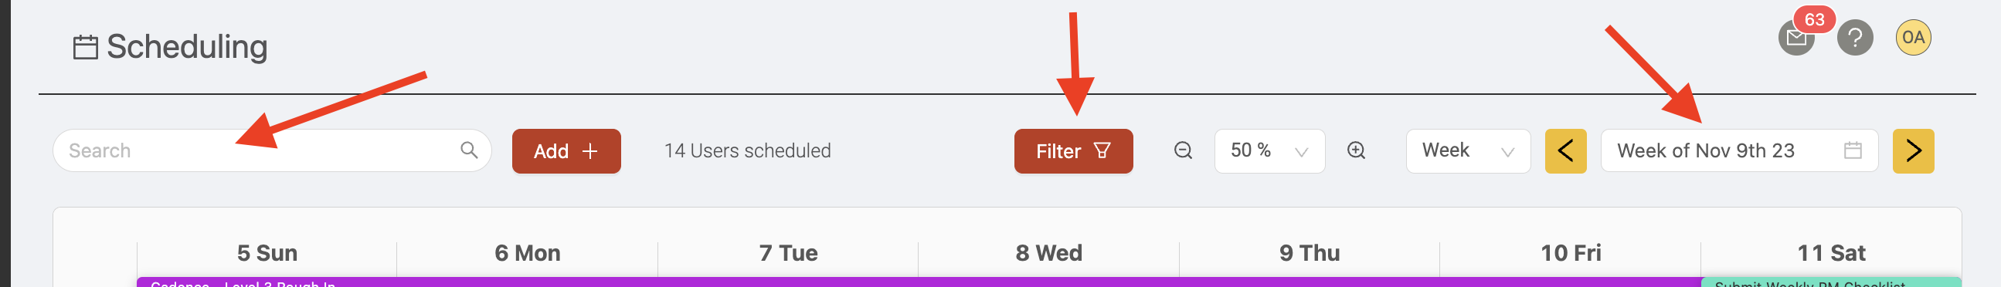2001x287 pixels.
Task: Go to next week with right arrow
Action: (x=1913, y=150)
